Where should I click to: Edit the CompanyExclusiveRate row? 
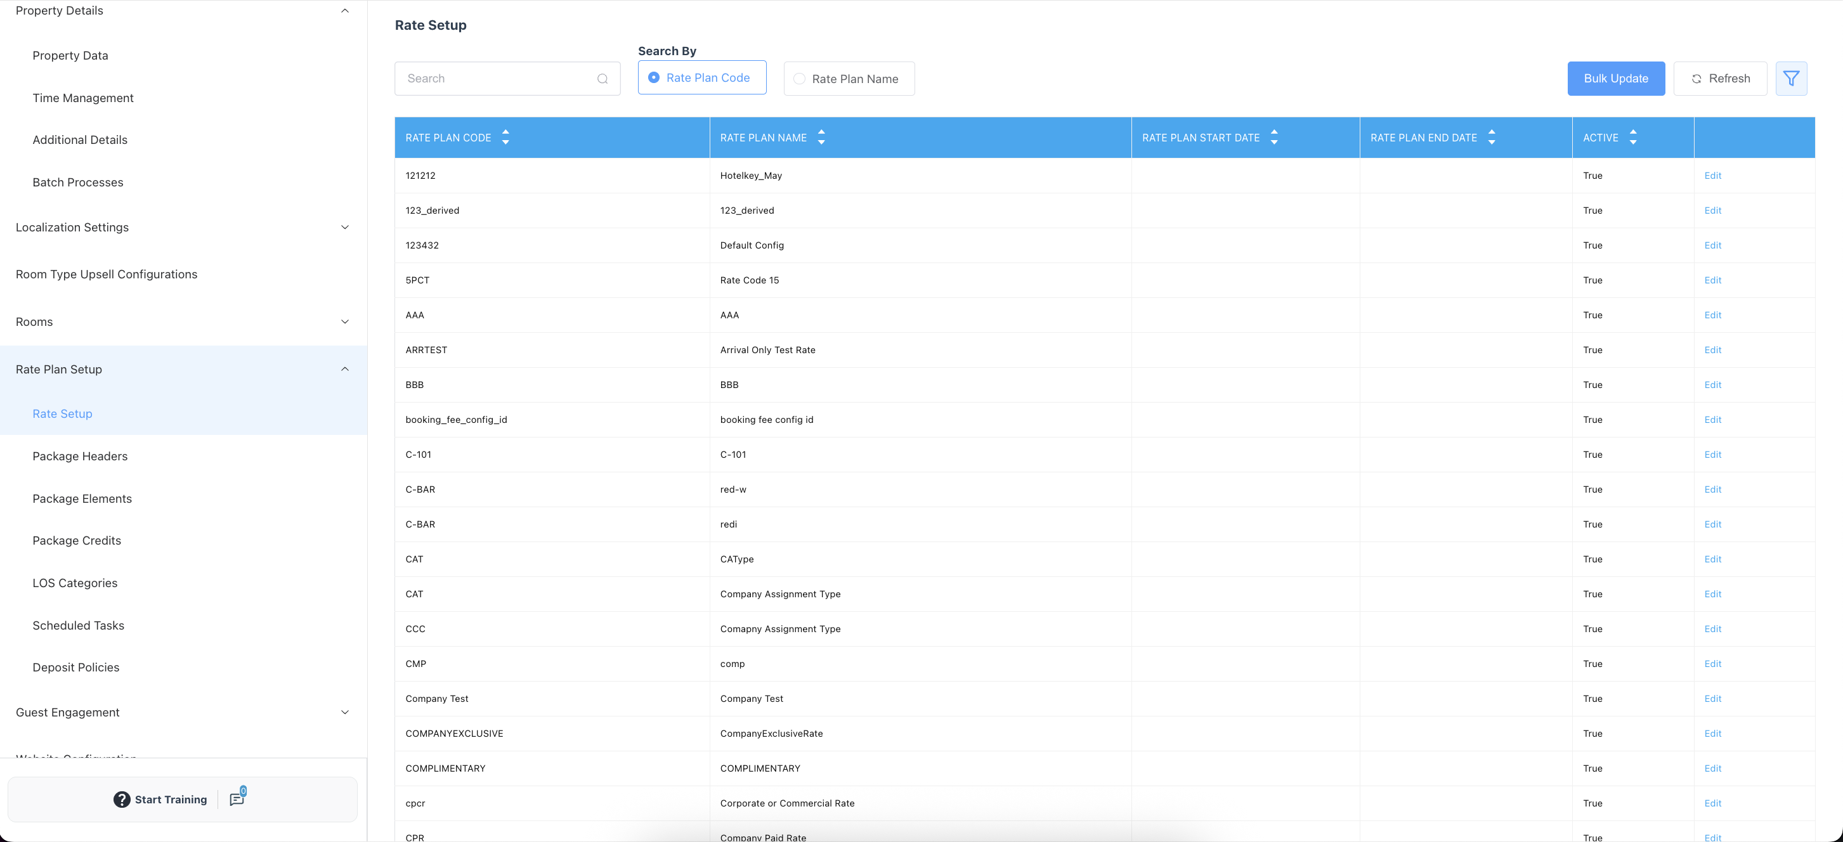(1712, 734)
